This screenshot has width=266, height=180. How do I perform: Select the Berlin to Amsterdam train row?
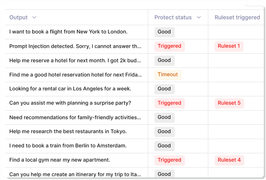[68, 146]
